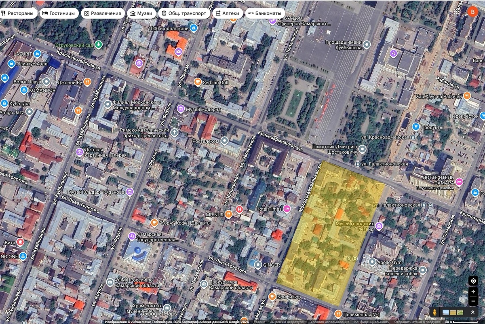Select Детская картинная галерея museum pin
Viewport: 485px width, 324px height.
[80, 152]
